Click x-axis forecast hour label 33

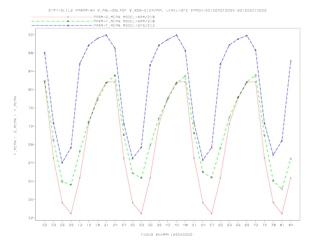tap(141, 225)
